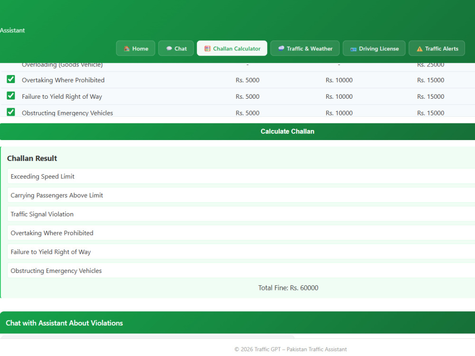Open the Home tab
The width and height of the screenshot is (475, 356).
coord(136,48)
